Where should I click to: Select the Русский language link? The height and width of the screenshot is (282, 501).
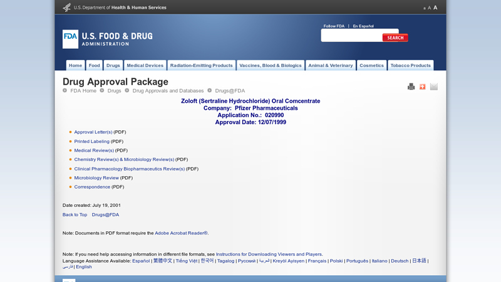click(246, 261)
